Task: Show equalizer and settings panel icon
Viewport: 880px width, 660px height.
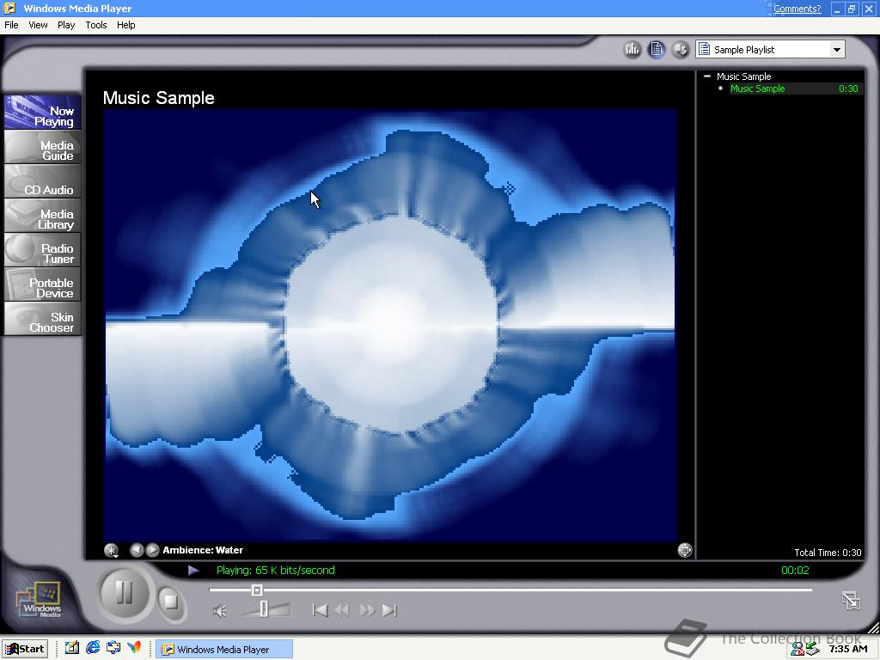Action: pos(632,49)
